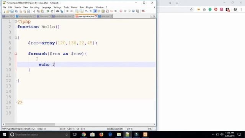Image resolution: width=245 pixels, height=138 pixels.
Task: Click the Zoom In toolbar icon
Action: 67,11
